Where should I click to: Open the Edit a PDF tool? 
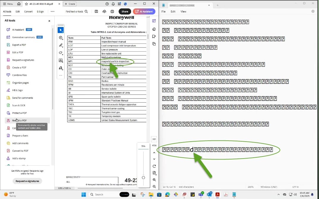(18, 52)
